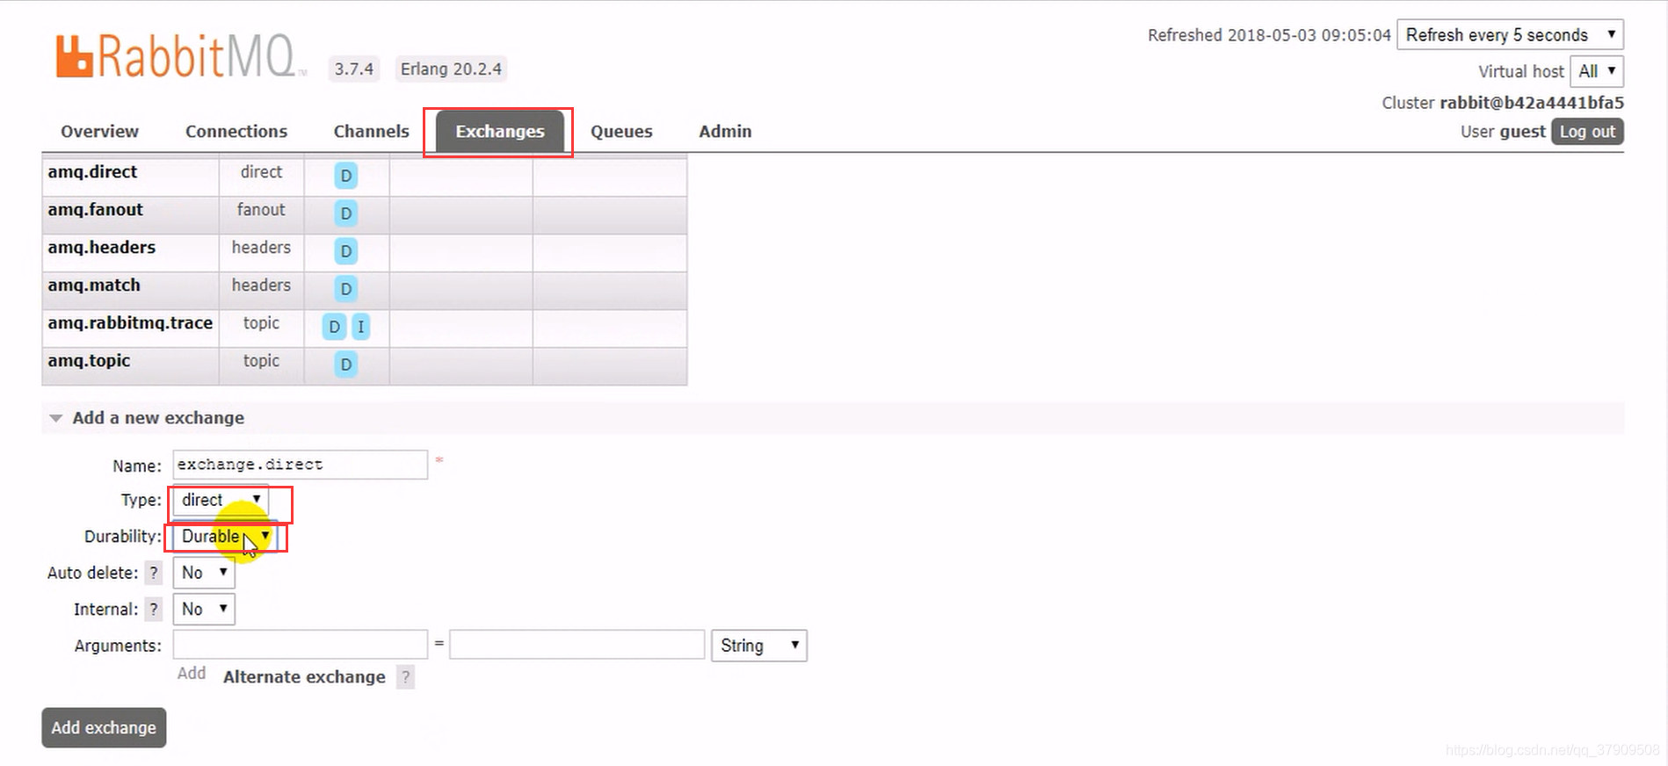Click the D badge for amq.topic
The image size is (1668, 766).
coord(346,365)
